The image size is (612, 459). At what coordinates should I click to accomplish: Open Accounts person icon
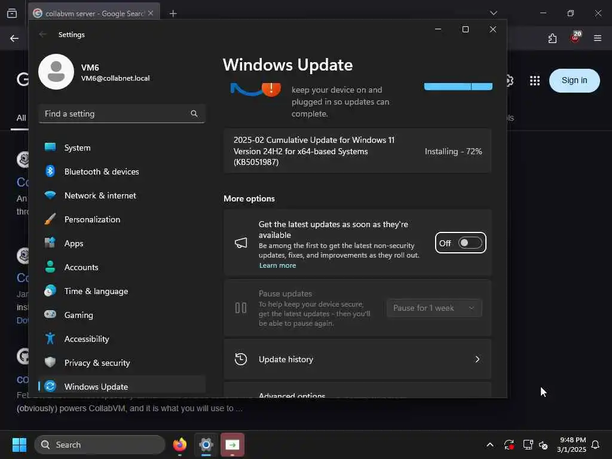pyautogui.click(x=50, y=267)
